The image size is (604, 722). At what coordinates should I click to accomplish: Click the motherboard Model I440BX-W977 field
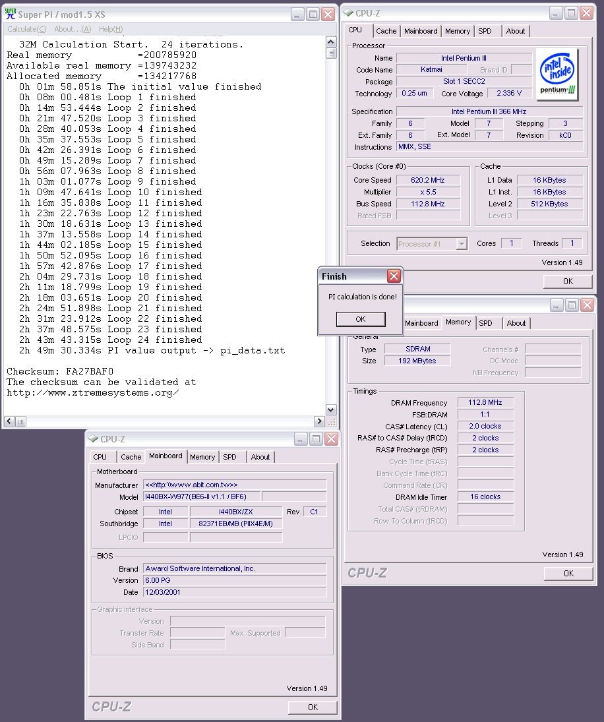point(202,497)
